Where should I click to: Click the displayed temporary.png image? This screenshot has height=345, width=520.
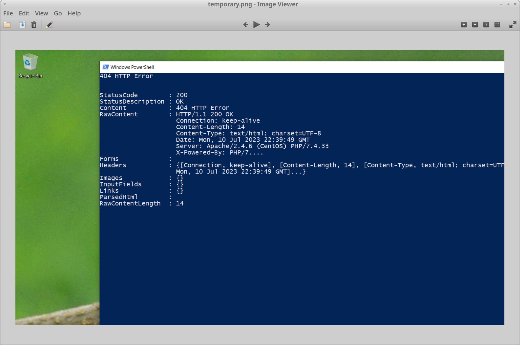click(260, 188)
